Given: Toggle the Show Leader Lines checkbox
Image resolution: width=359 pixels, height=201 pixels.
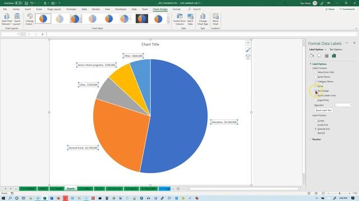Looking at the screenshot, I should [315, 95].
